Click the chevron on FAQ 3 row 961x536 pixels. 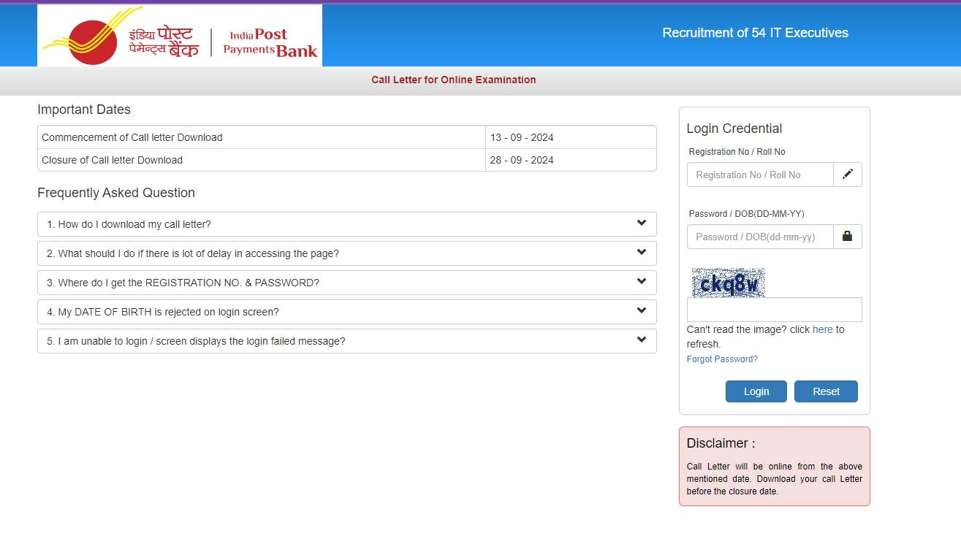(642, 281)
